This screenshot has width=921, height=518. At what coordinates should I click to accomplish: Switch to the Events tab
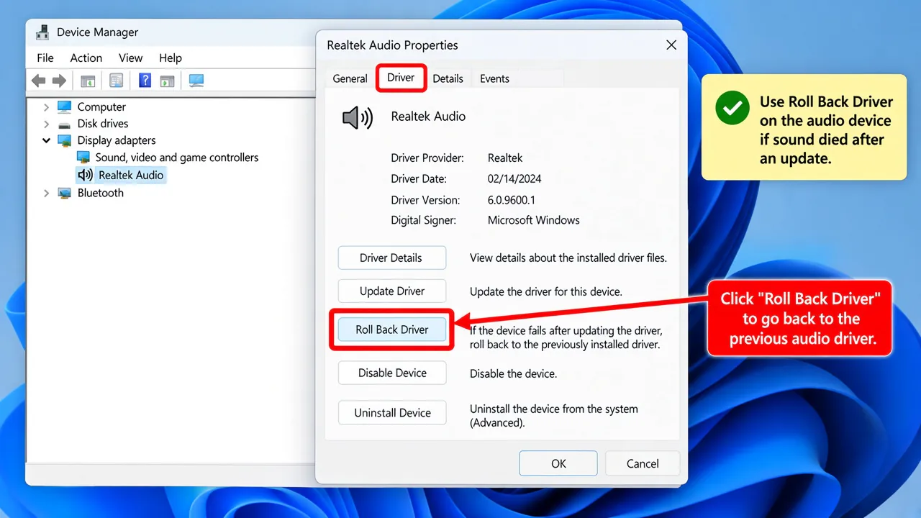coord(494,78)
